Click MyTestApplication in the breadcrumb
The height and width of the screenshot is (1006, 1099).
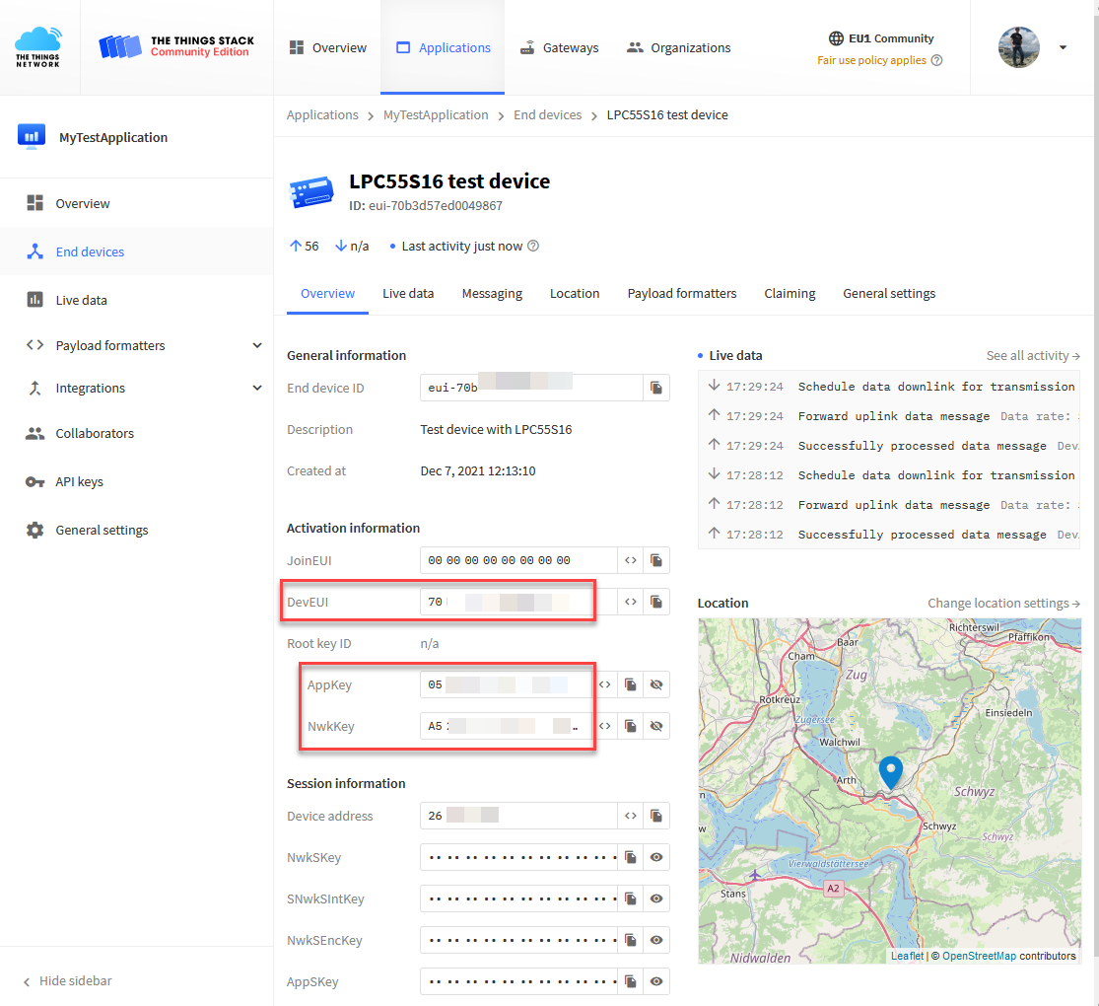click(436, 115)
